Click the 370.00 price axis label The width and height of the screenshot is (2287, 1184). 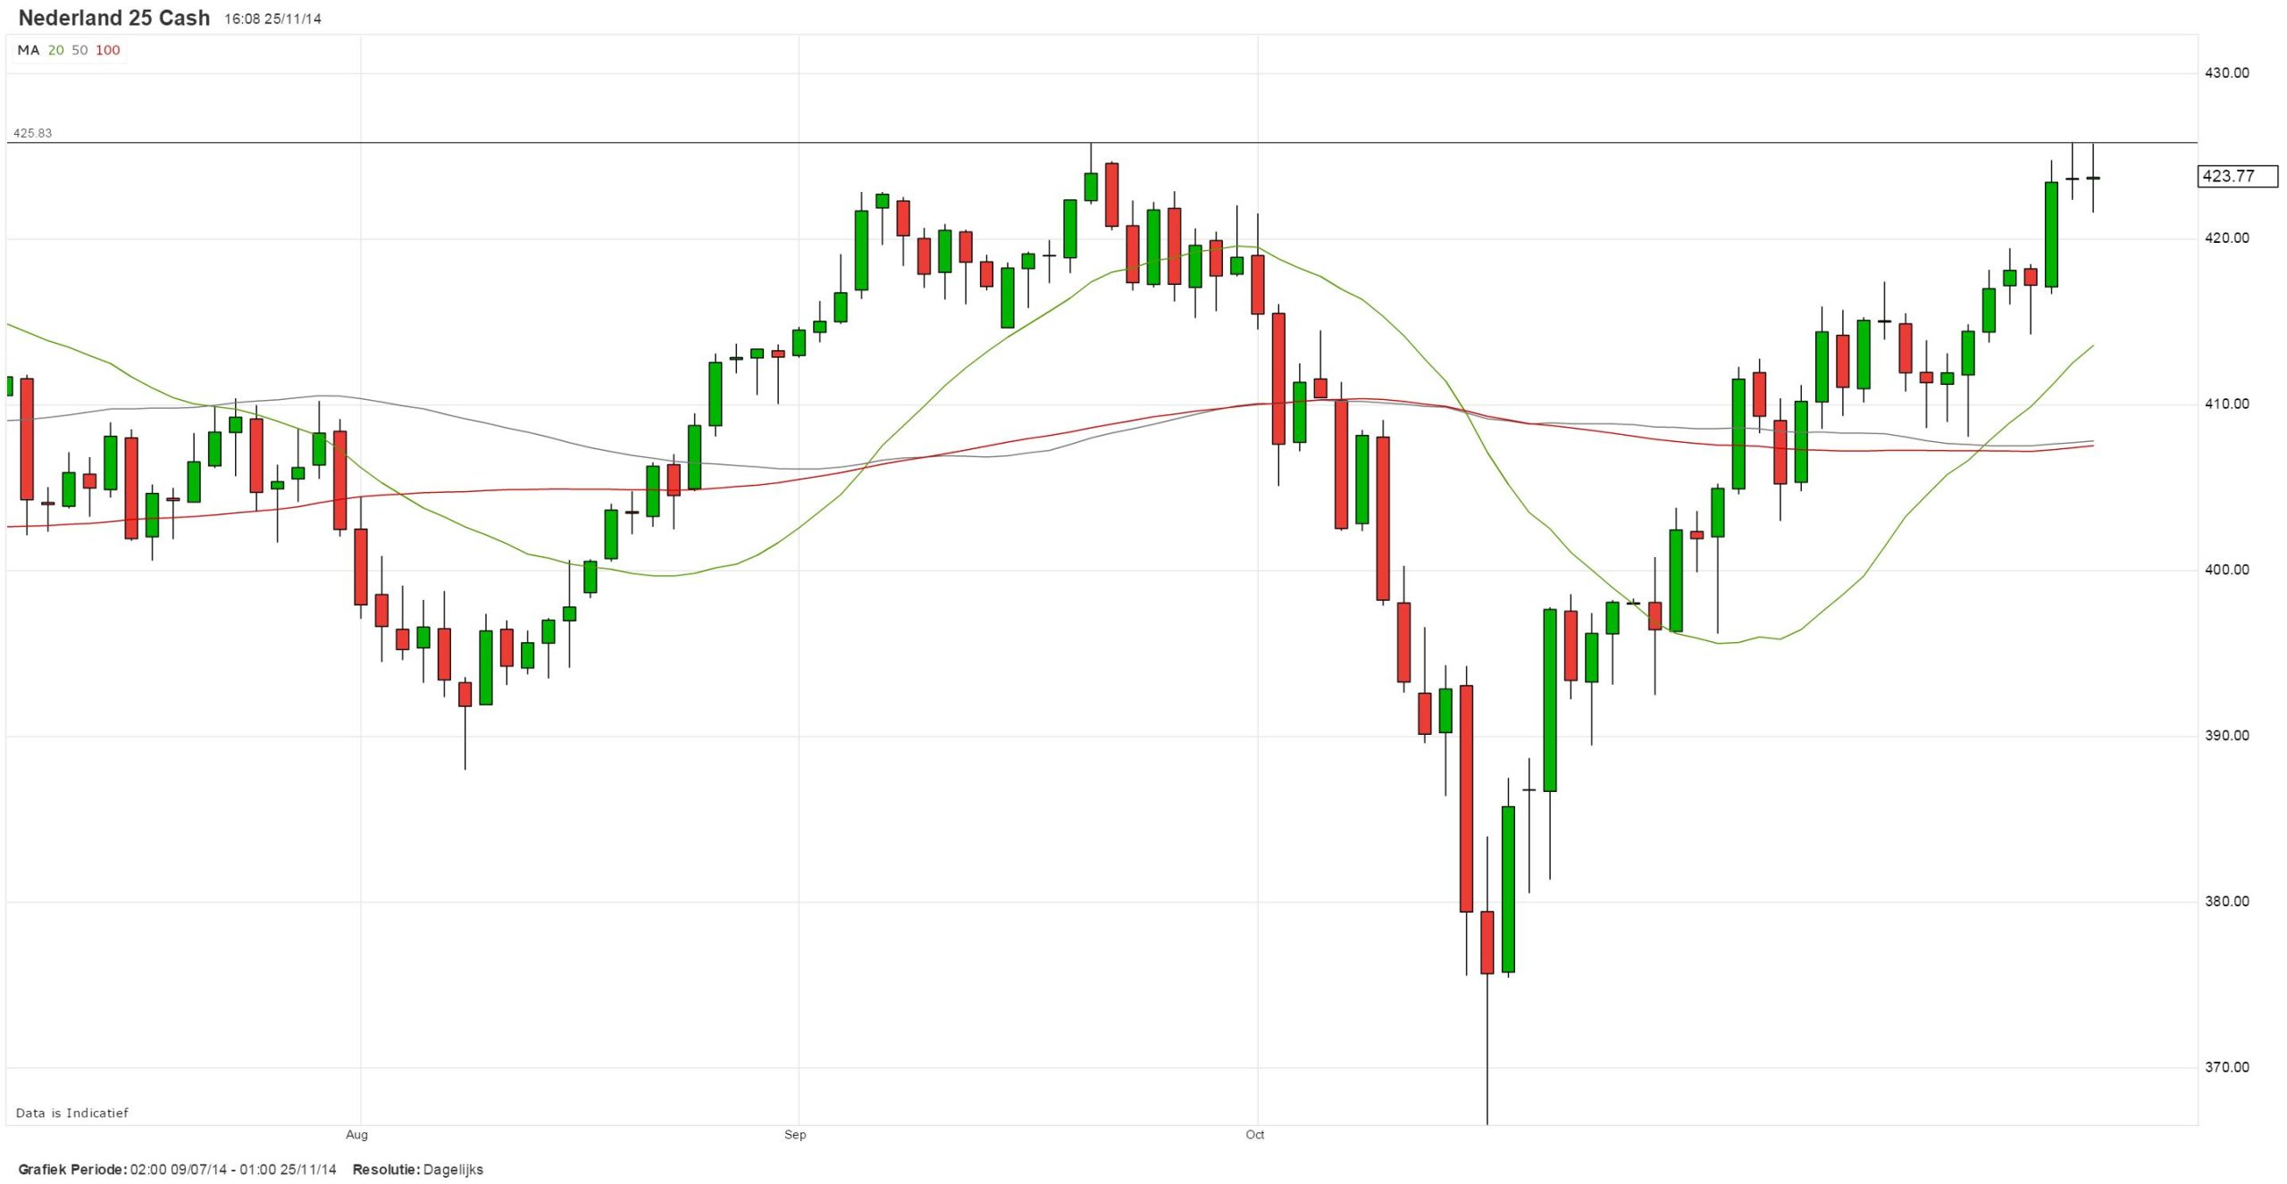2227,1067
